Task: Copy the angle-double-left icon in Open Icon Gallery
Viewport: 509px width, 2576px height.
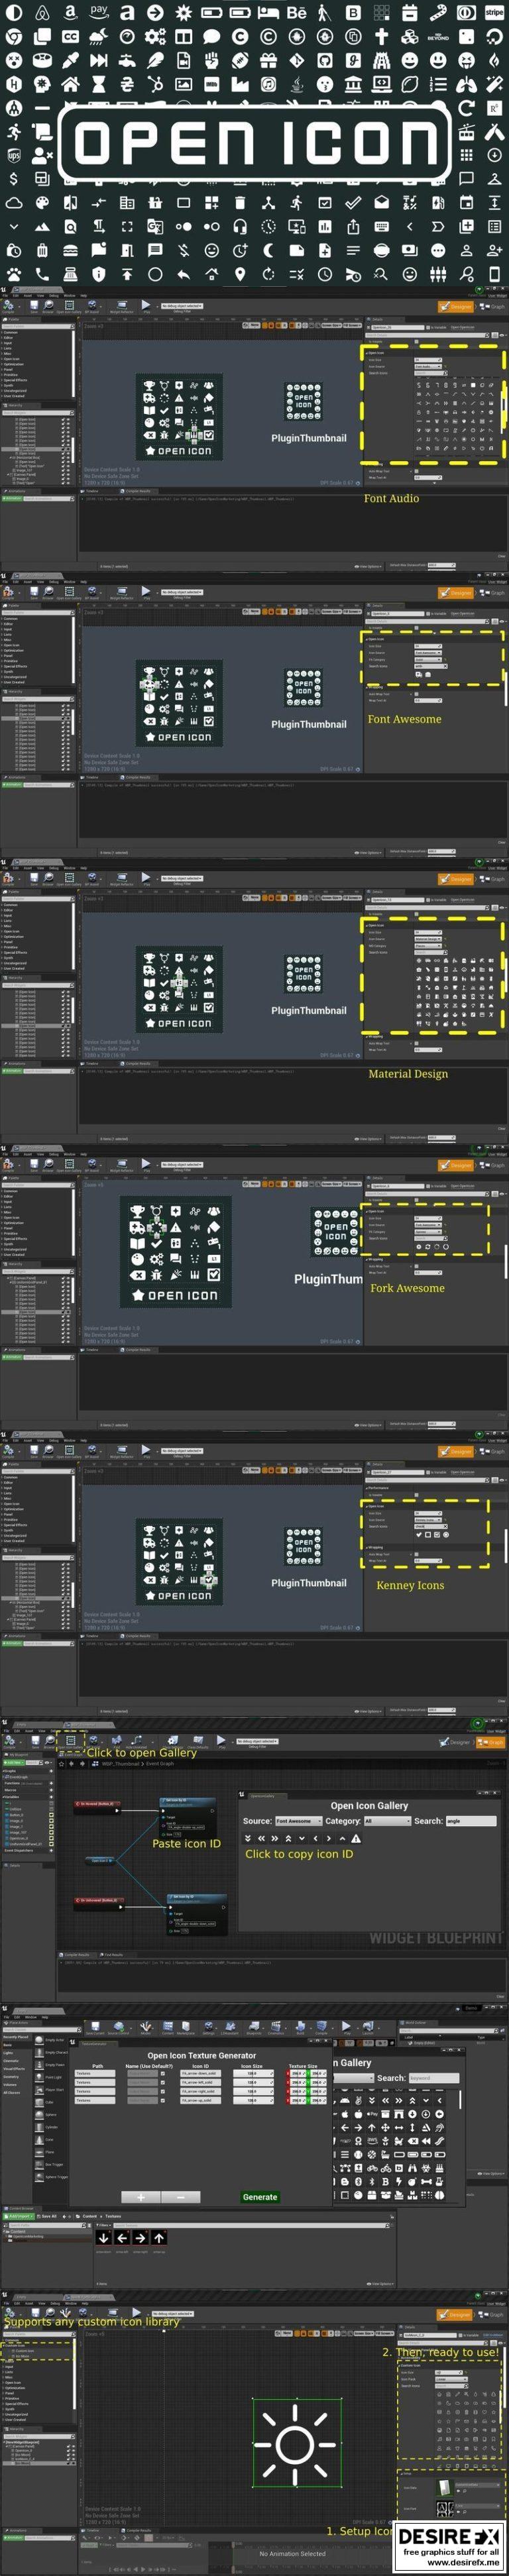Action: (261, 1838)
